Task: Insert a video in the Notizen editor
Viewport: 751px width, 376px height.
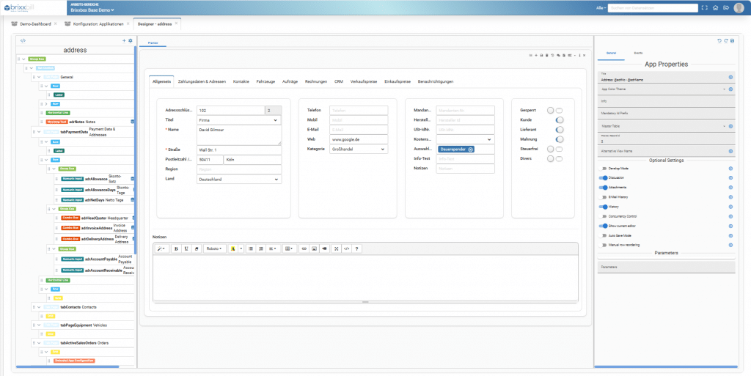Action: pos(325,248)
